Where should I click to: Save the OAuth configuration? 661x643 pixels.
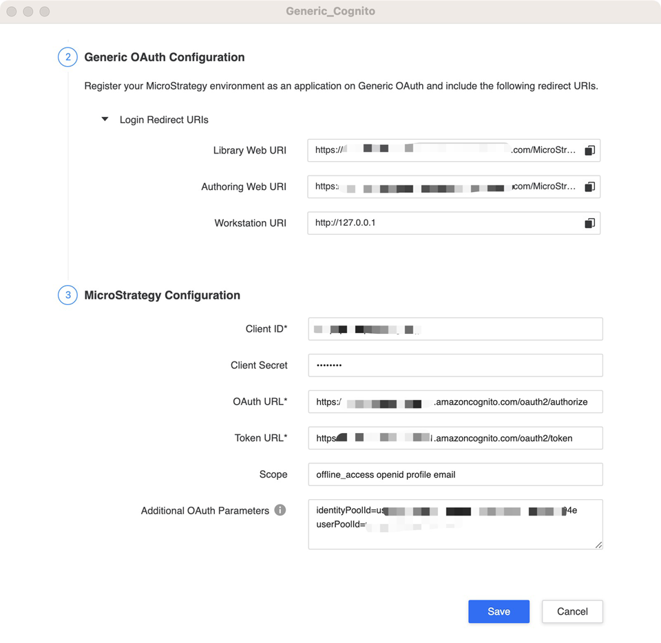tap(499, 611)
